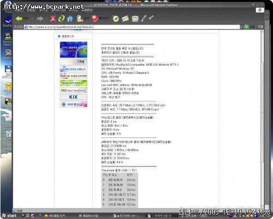Open the messenger taskbar window
The width and height of the screenshot is (273, 219).
pos(89,216)
